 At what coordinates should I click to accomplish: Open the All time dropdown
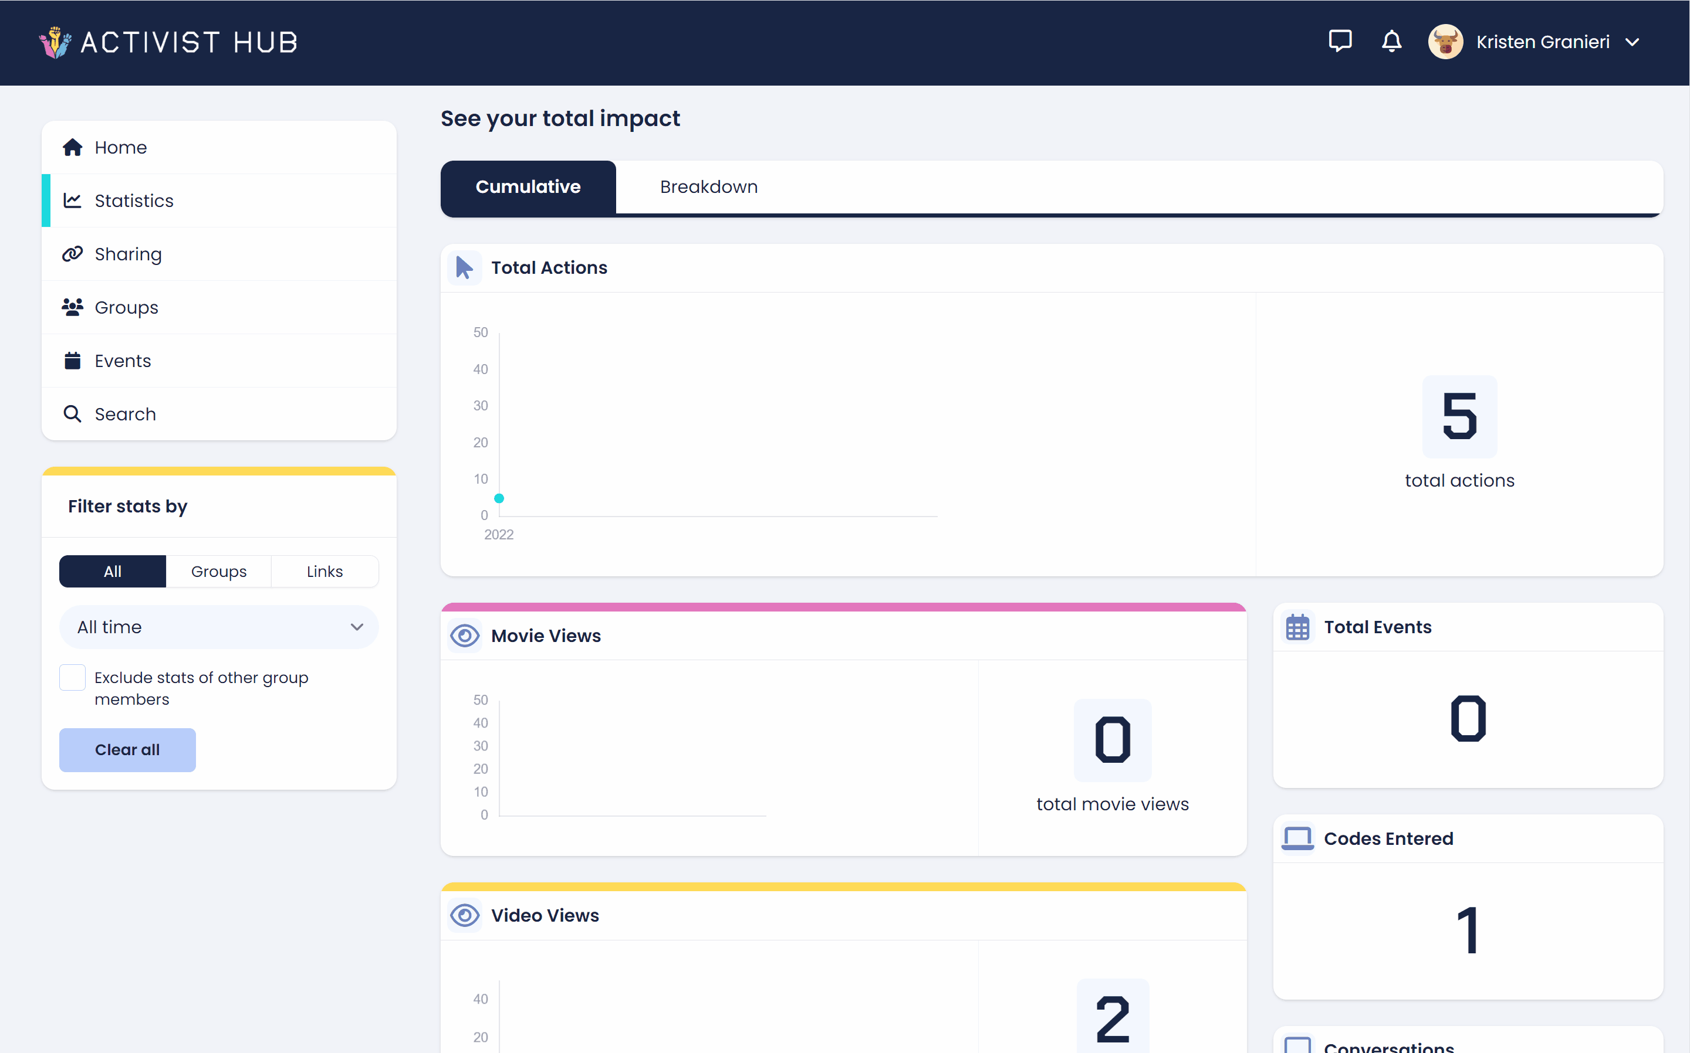coord(219,627)
